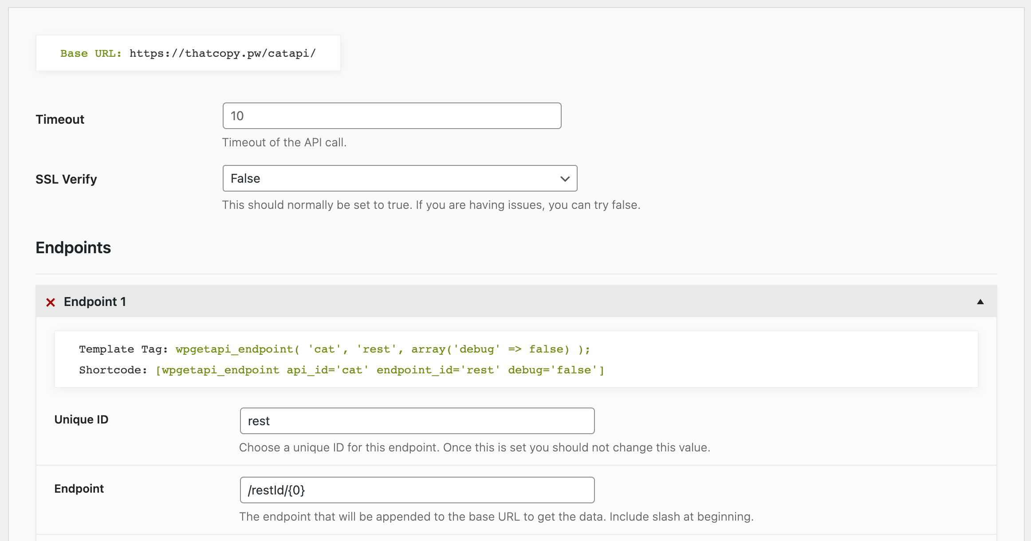This screenshot has width=1031, height=541.
Task: Click the SSL Verify label
Action: [66, 179]
